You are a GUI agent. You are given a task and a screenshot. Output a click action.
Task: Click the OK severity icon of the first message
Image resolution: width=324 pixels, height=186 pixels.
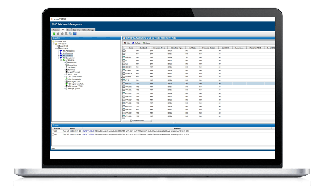pos(53,131)
